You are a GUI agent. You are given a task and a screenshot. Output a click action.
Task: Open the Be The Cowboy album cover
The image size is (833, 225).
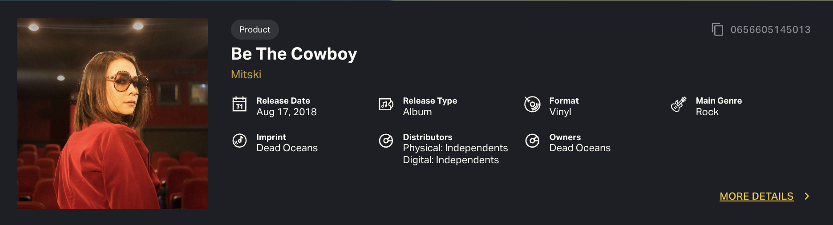(113, 113)
